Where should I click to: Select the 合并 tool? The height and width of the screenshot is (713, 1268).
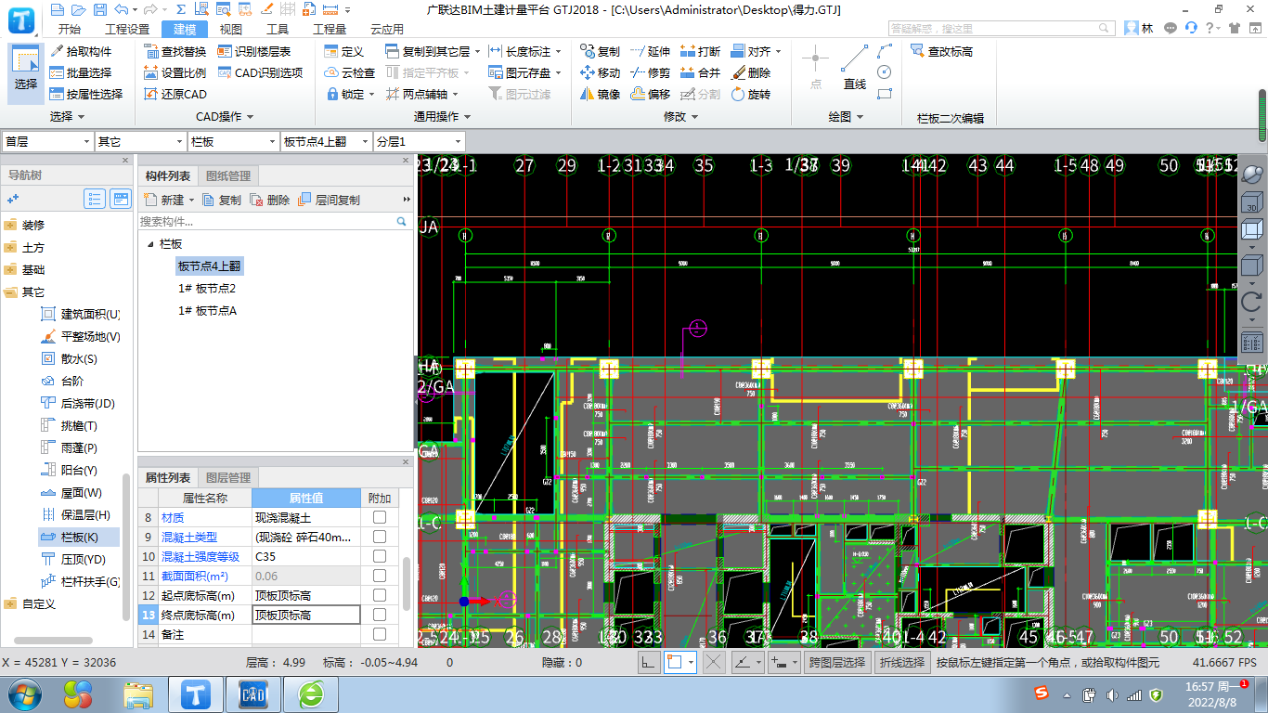700,72
